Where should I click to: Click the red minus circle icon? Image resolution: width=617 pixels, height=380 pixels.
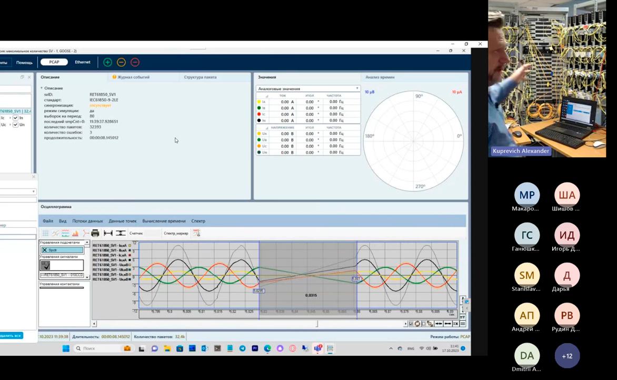click(135, 62)
